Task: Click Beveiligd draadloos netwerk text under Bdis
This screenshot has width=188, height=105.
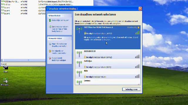Action: coord(96,77)
